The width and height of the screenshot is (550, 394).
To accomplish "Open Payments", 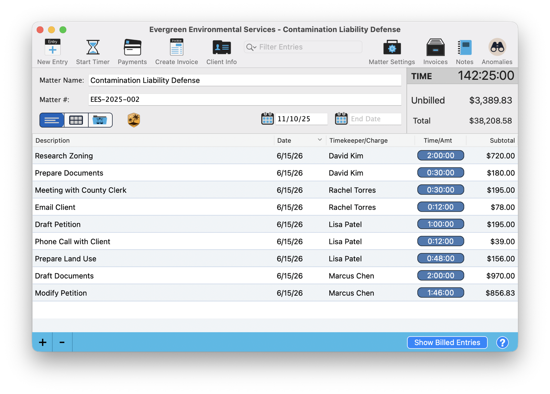I will (x=132, y=51).
